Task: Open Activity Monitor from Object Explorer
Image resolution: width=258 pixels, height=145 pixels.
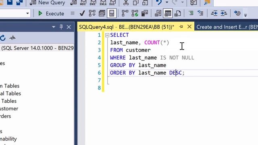Action: coord(12,38)
